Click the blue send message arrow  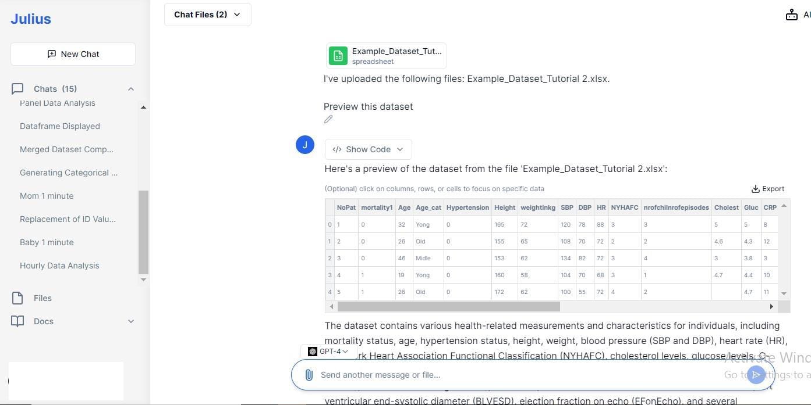click(x=756, y=375)
